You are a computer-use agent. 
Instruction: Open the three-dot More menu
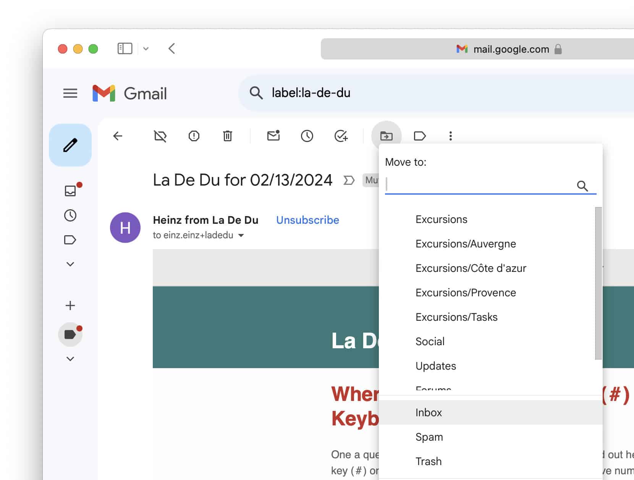(451, 136)
